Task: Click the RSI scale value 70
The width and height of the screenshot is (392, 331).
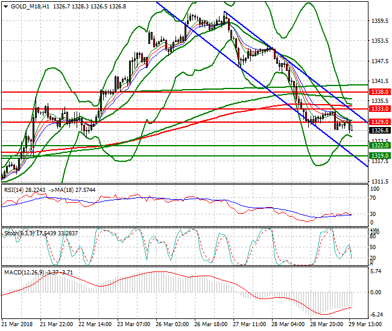Action: tap(373, 198)
